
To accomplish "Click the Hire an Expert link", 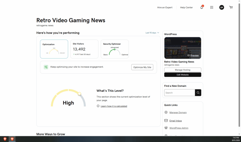I will click(x=165, y=7).
